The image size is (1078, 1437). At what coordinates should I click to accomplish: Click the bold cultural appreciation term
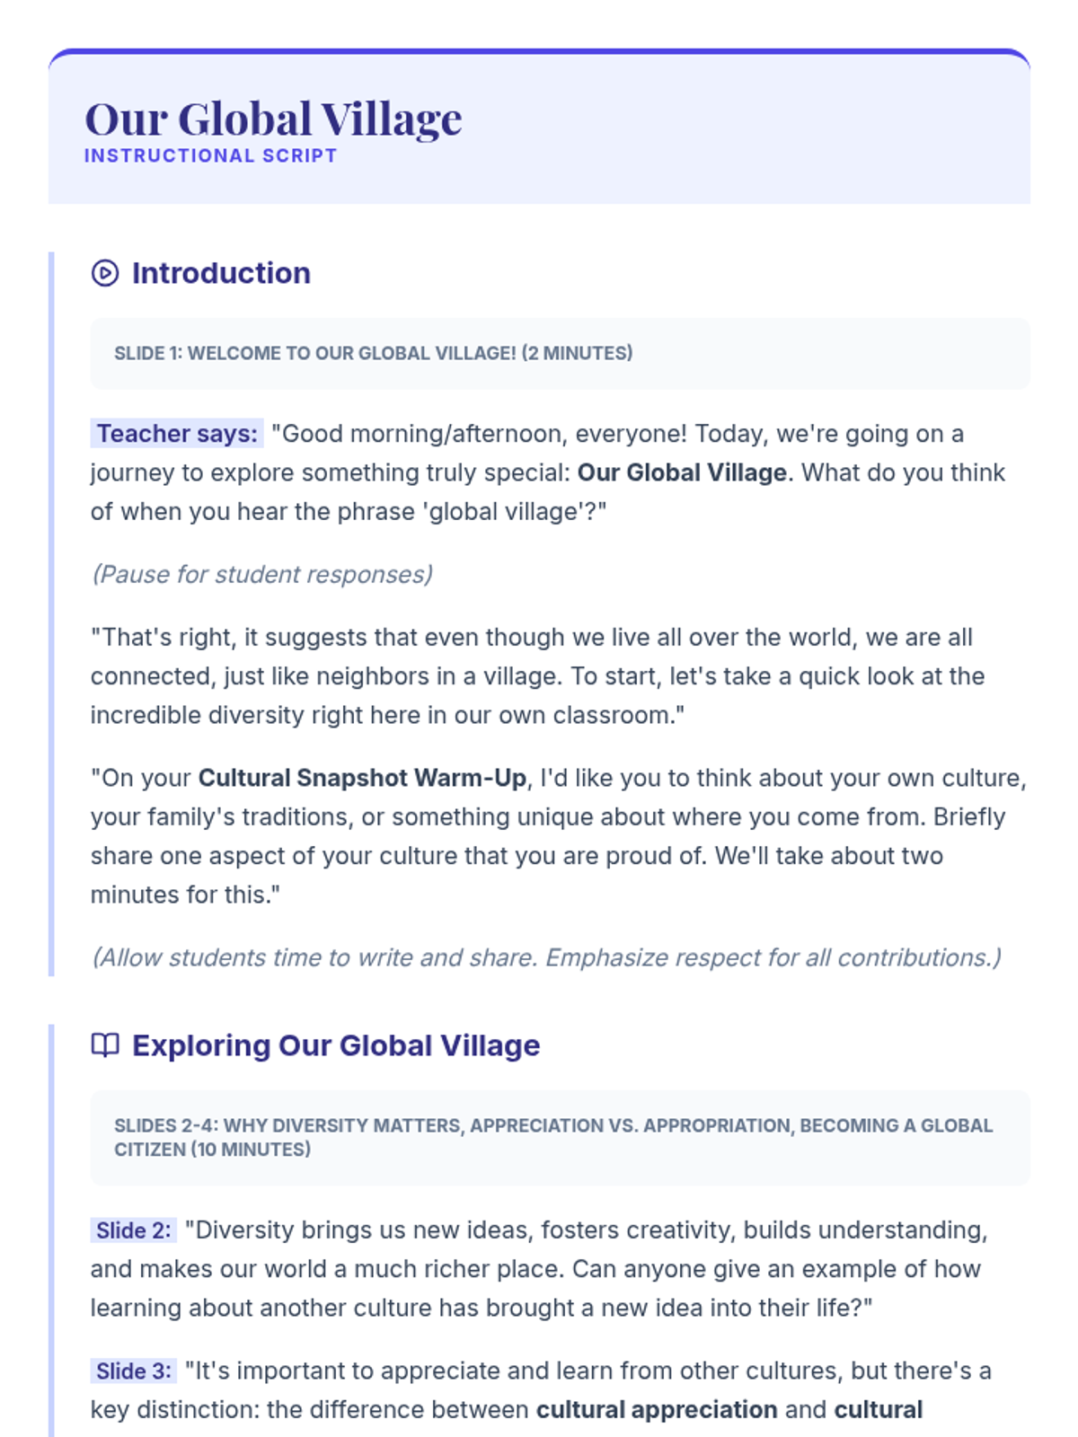(x=657, y=1410)
